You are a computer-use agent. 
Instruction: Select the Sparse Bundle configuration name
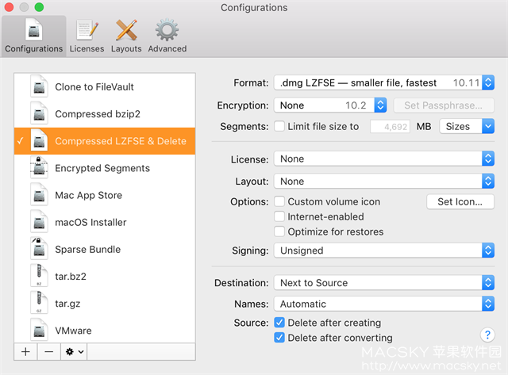[88, 250]
